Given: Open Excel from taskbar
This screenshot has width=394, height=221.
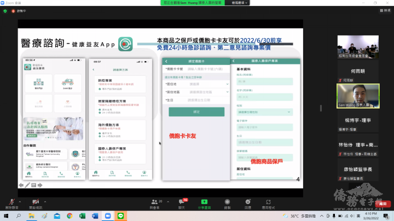Looking at the screenshot, I should coord(83,216).
